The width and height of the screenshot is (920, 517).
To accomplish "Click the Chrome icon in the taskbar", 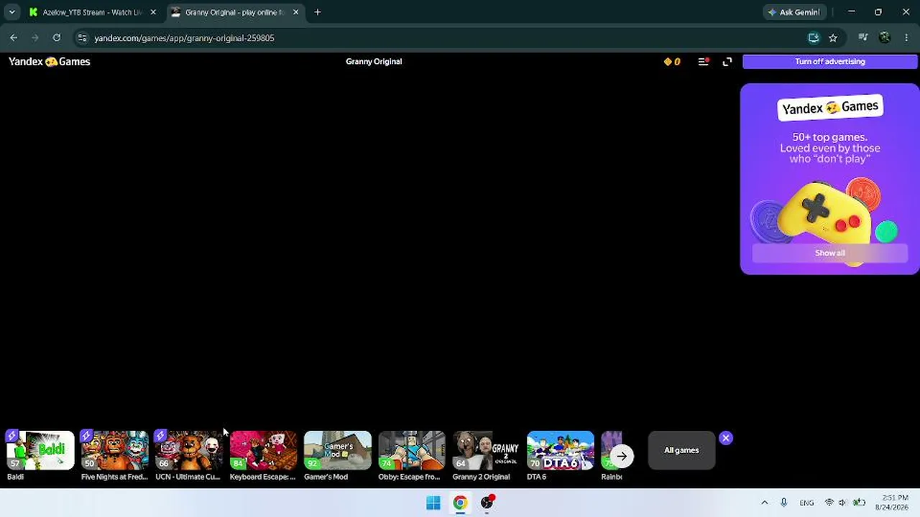I will point(460,503).
